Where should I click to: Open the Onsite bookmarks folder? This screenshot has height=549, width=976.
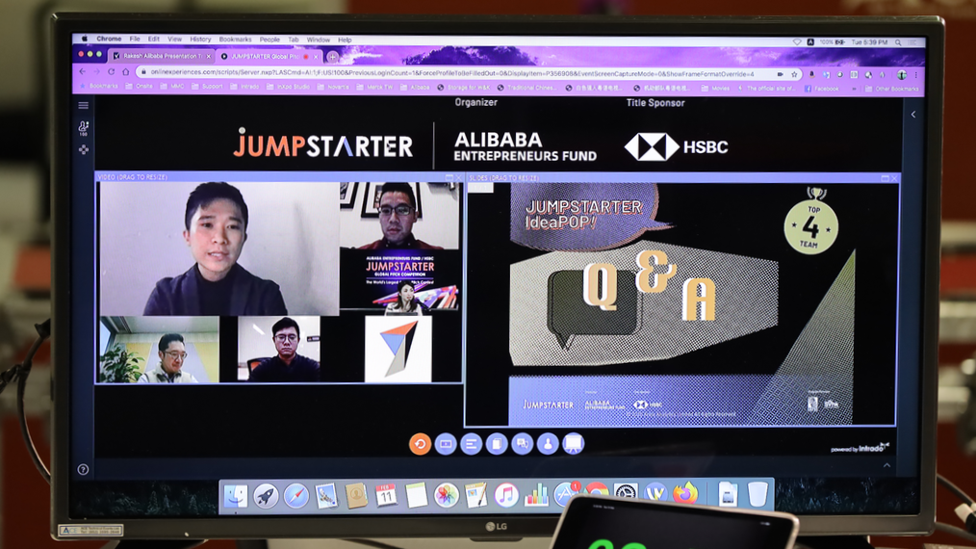140,87
